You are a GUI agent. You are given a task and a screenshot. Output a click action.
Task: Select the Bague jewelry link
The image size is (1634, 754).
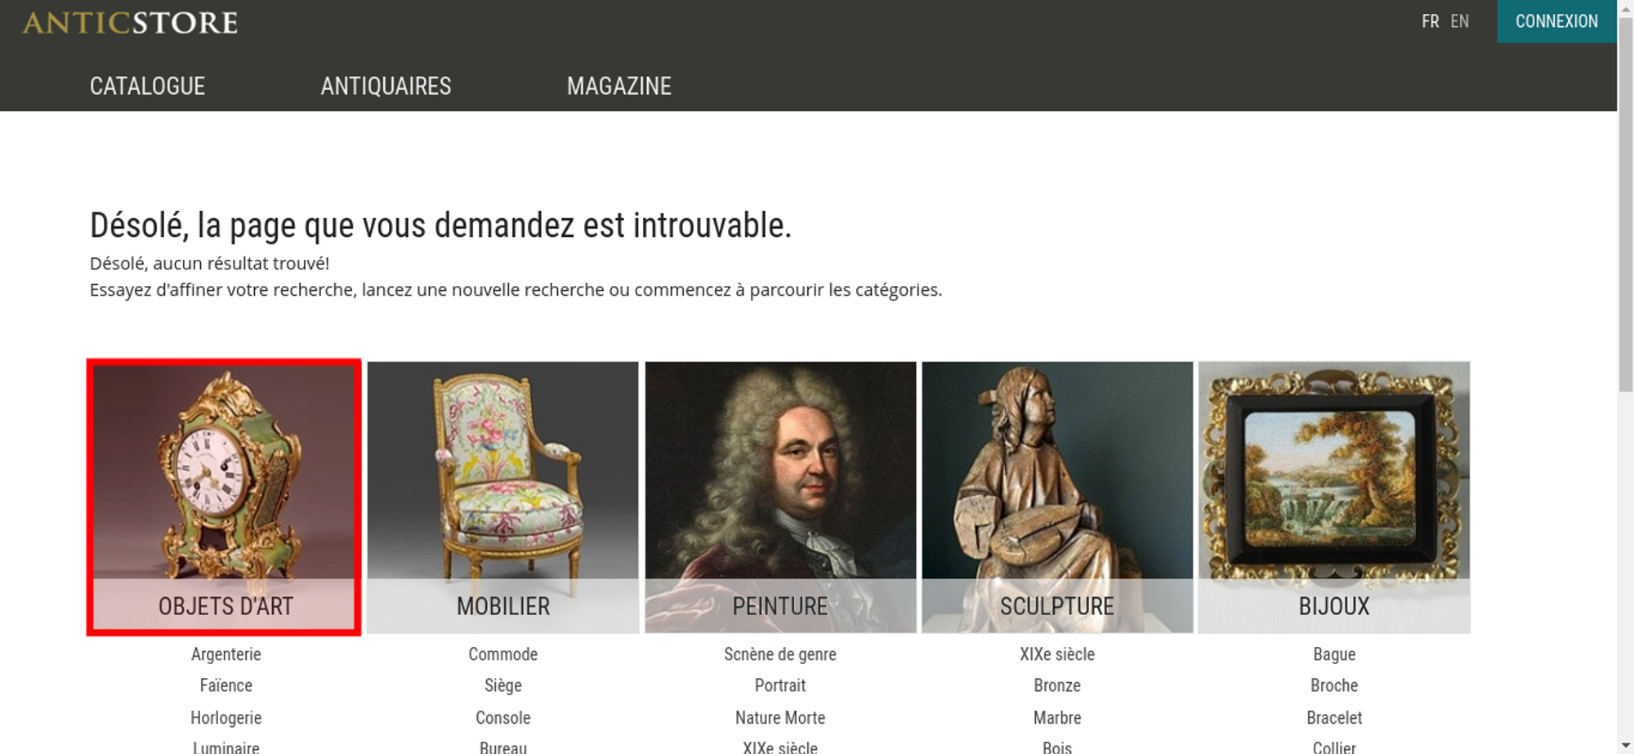click(x=1334, y=654)
